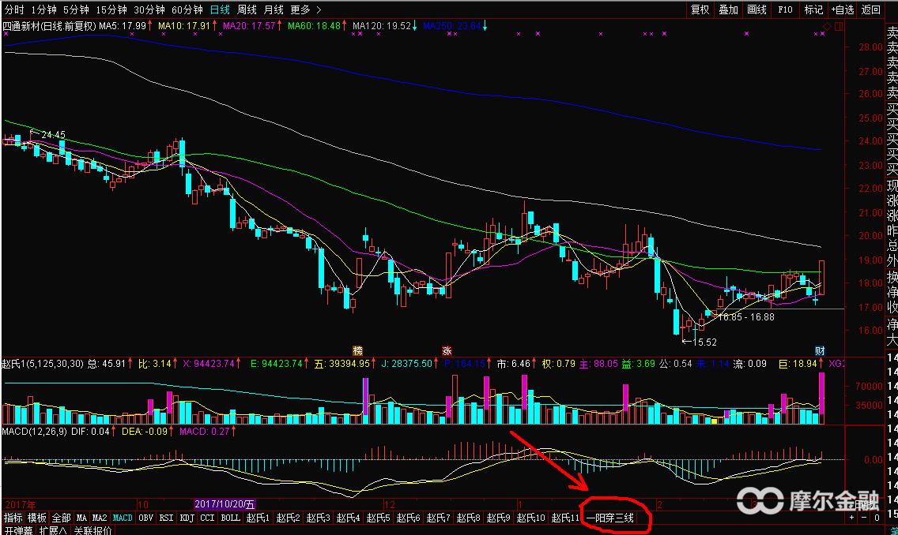Click the small rectangle icon beside the diamond
Image resolution: width=898 pixels, height=535 pixels.
coord(839,26)
